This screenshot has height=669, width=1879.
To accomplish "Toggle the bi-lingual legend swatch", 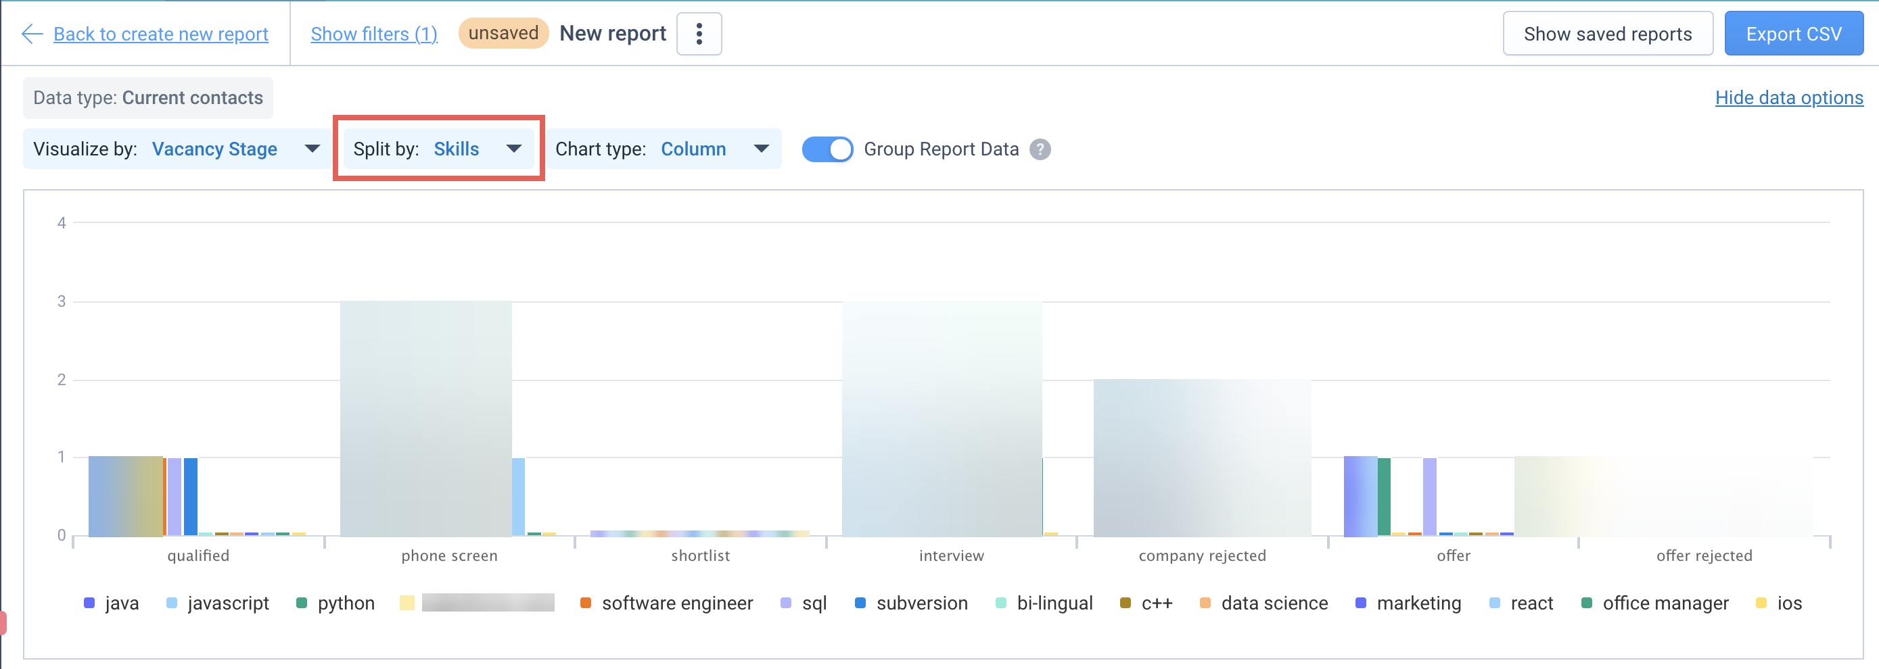I will (1001, 603).
